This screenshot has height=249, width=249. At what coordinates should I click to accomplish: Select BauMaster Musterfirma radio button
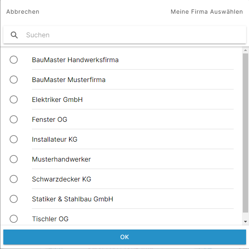click(14, 80)
